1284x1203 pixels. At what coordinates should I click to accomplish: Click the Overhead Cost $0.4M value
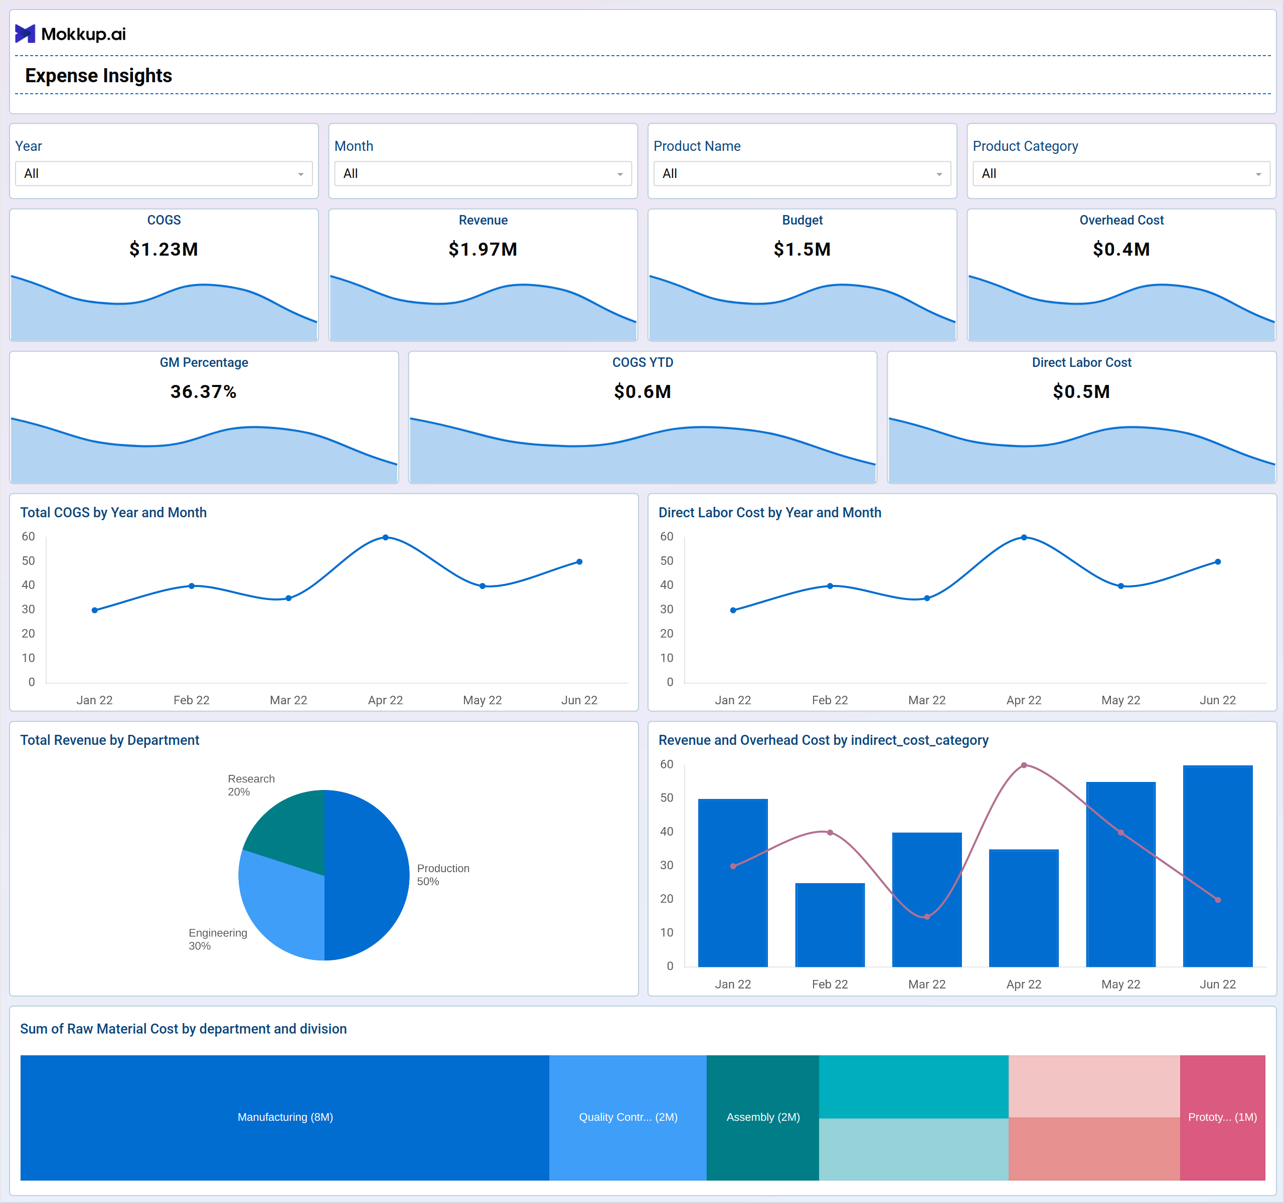[x=1120, y=249]
